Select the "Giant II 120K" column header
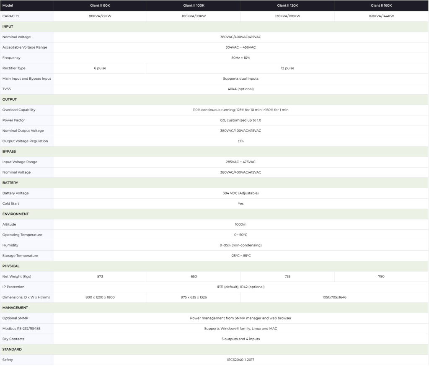429x366 pixels. click(287, 5)
